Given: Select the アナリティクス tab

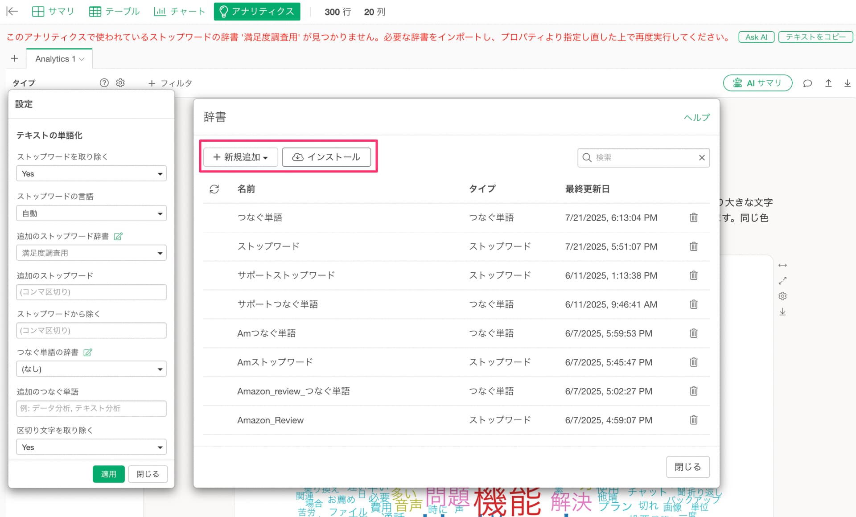Looking at the screenshot, I should click(x=257, y=12).
